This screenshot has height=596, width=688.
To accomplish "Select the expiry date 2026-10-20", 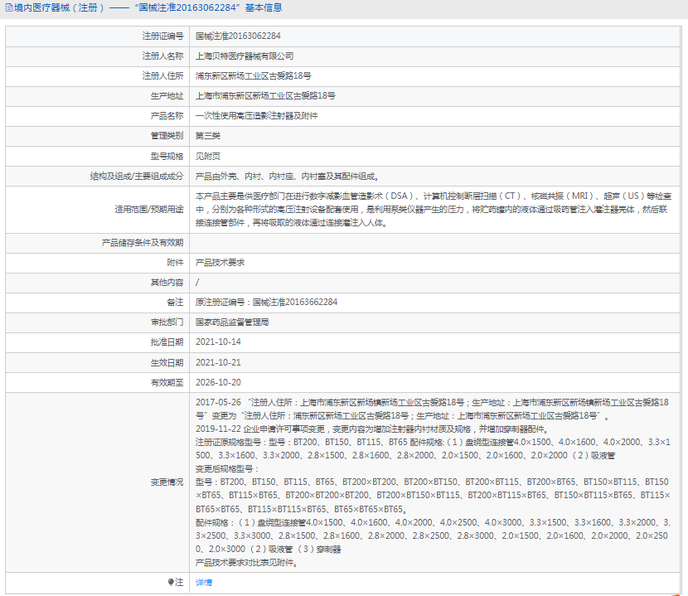I will (218, 382).
